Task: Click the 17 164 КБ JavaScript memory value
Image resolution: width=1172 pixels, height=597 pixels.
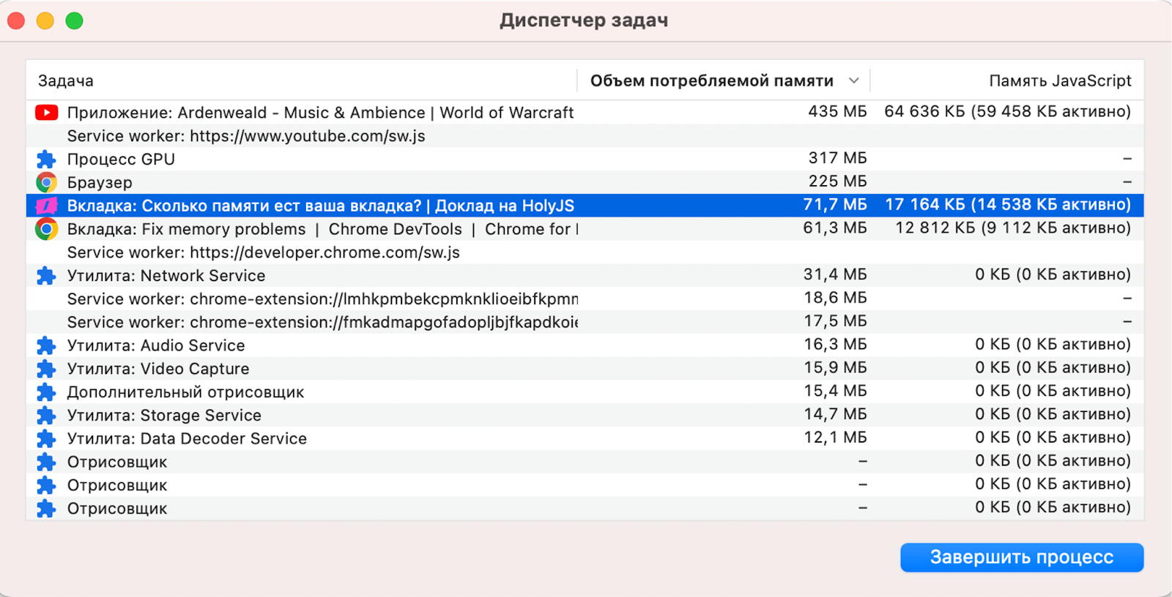Action: [x=1007, y=205]
